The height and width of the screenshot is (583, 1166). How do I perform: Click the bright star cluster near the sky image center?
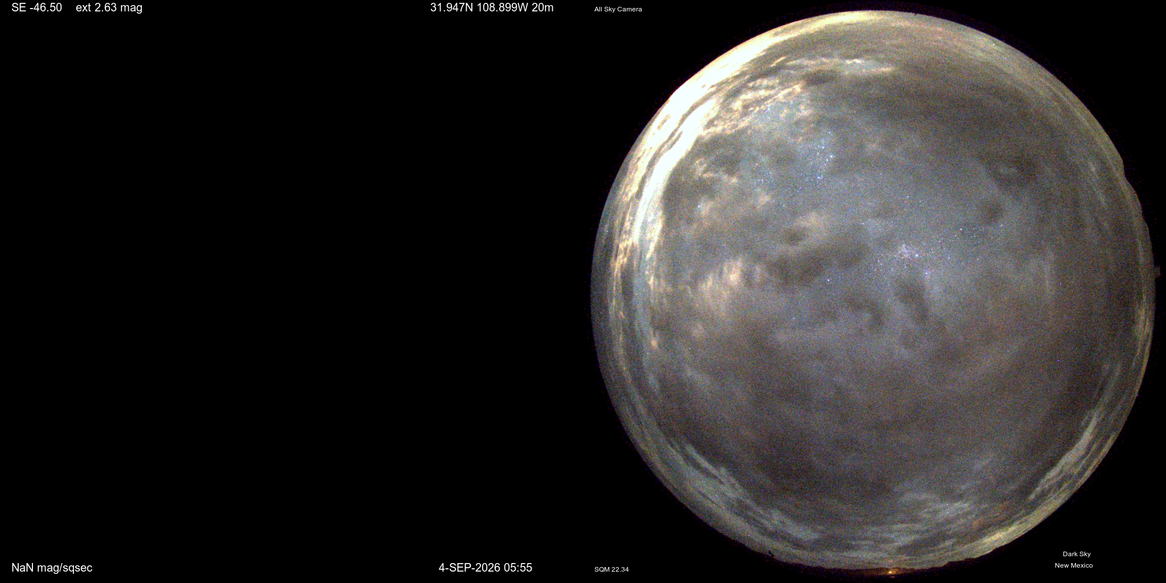pyautogui.click(x=907, y=252)
